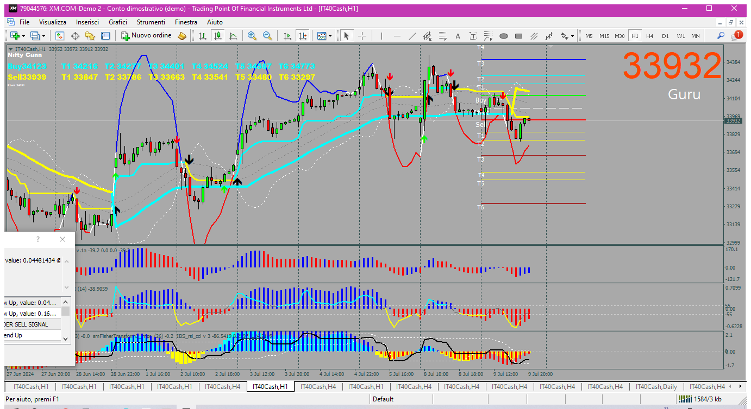Image resolution: width=751 pixels, height=409 pixels.
Task: Select the text label 'T' tool
Action: (473, 36)
